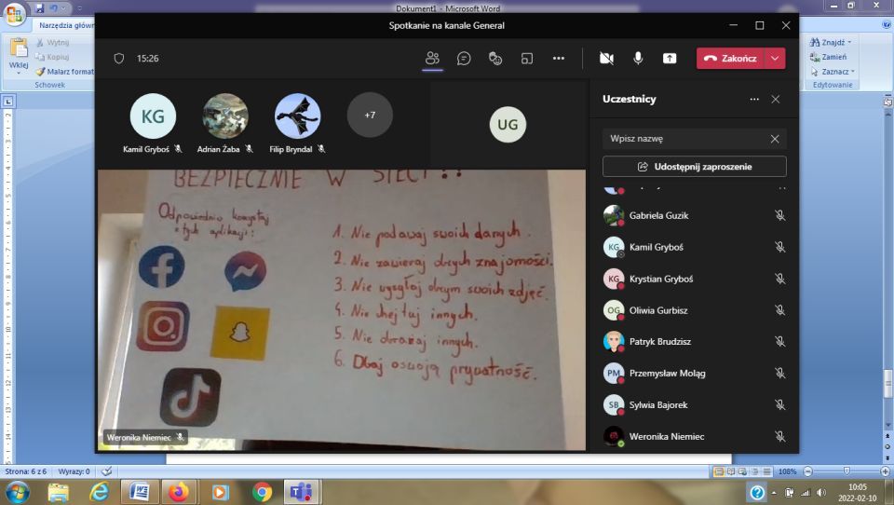The image size is (894, 505).
Task: Expand the +7 additional participants overflow
Action: (x=370, y=116)
